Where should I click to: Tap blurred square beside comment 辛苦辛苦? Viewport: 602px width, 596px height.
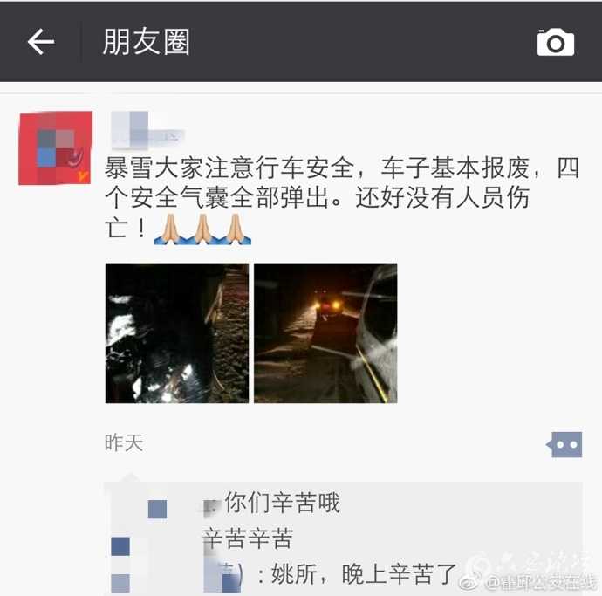coord(120,546)
